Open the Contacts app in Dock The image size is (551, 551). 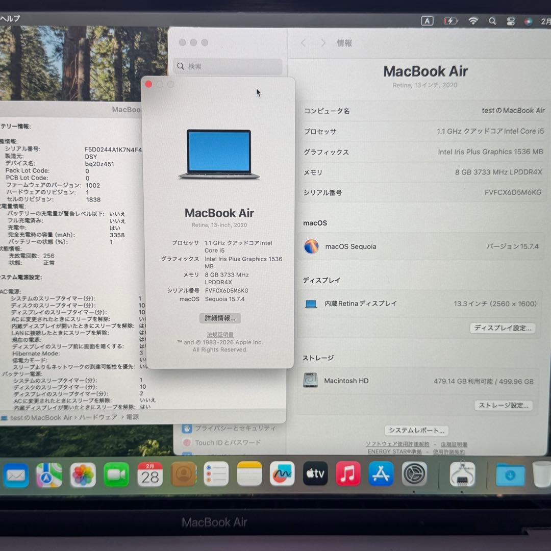[183, 474]
